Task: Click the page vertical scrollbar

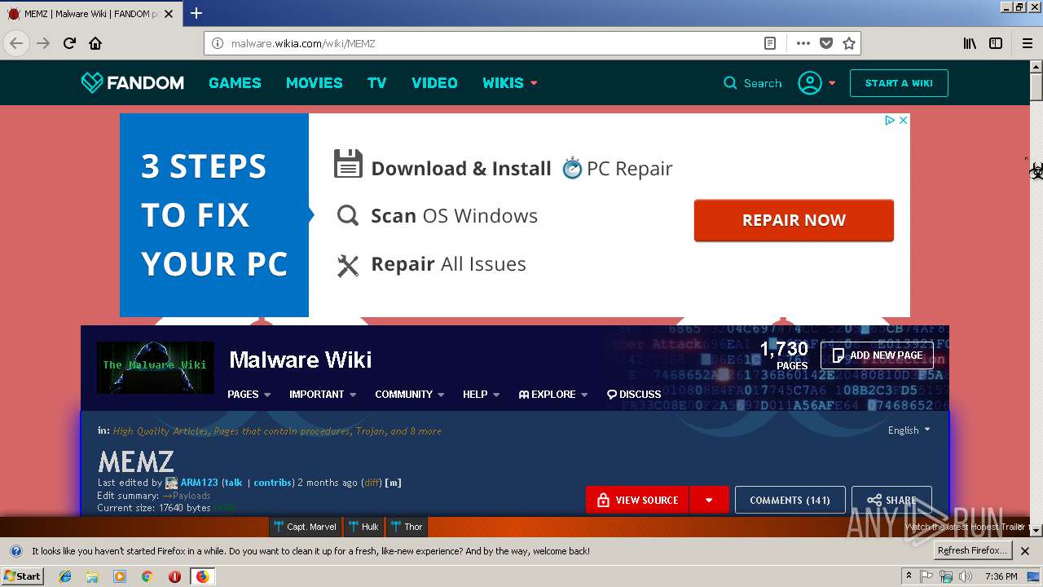Action: (x=1036, y=299)
